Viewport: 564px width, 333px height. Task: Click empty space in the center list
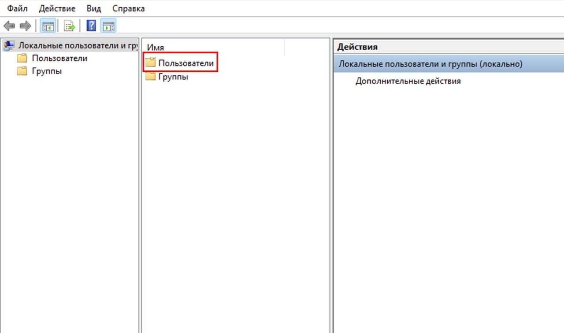pyautogui.click(x=235, y=198)
